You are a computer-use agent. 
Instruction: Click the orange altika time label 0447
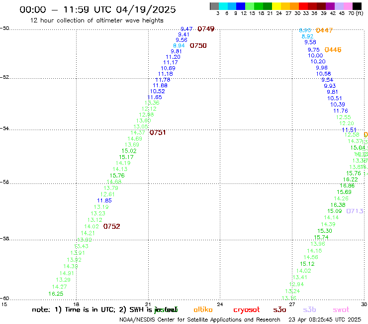(324, 30)
